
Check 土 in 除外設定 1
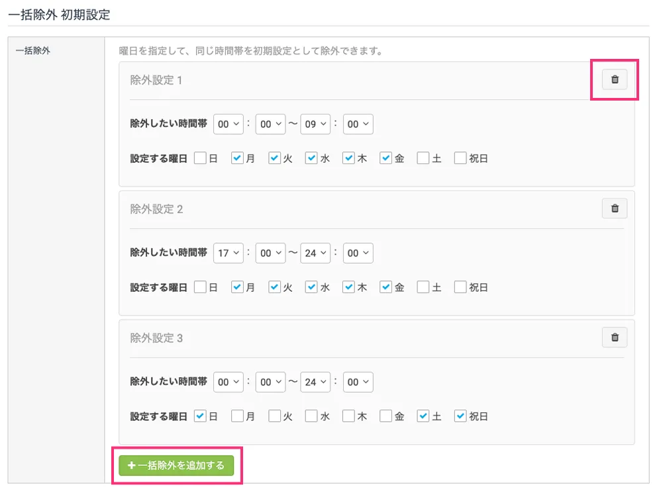[x=423, y=159]
